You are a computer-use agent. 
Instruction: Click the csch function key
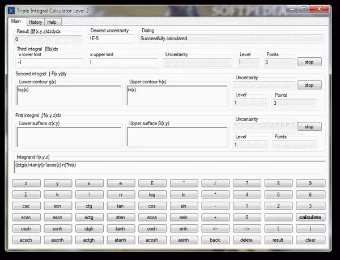(x=26, y=229)
